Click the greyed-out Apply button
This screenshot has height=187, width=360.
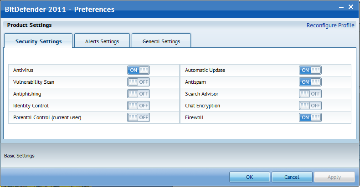click(334, 177)
